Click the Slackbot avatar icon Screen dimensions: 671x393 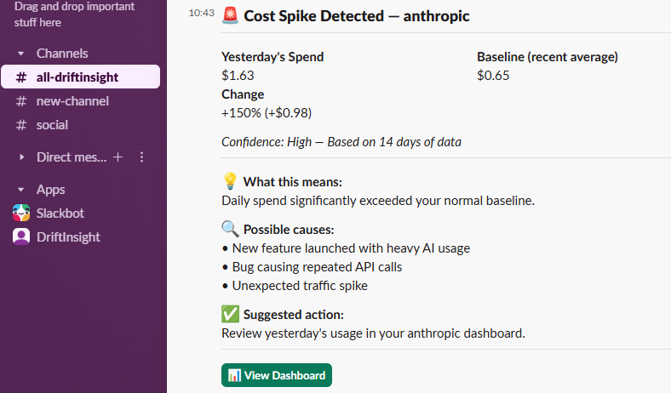(21, 213)
